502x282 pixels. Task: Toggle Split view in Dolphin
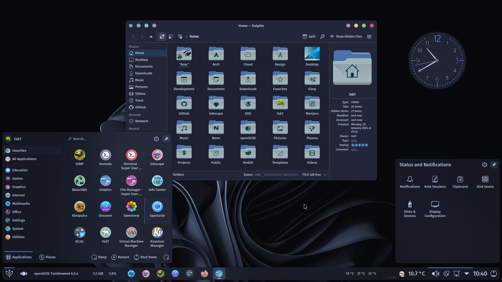309,37
